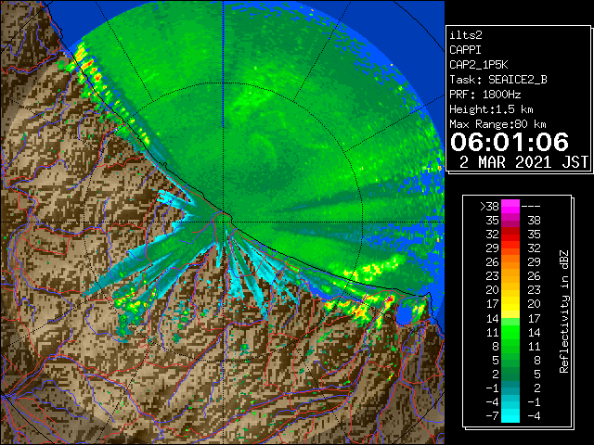Click the red '32' legend swatch

(x=510, y=235)
